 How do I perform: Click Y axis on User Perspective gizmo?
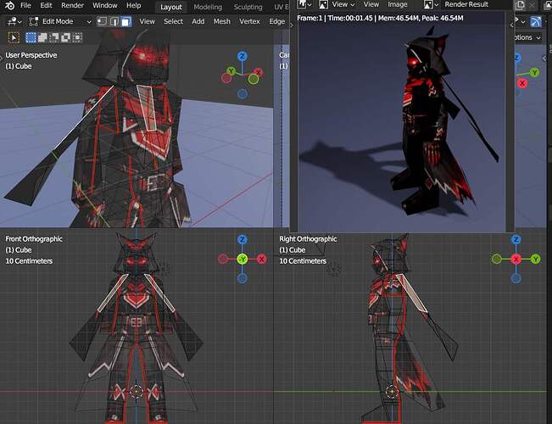[x=231, y=70]
